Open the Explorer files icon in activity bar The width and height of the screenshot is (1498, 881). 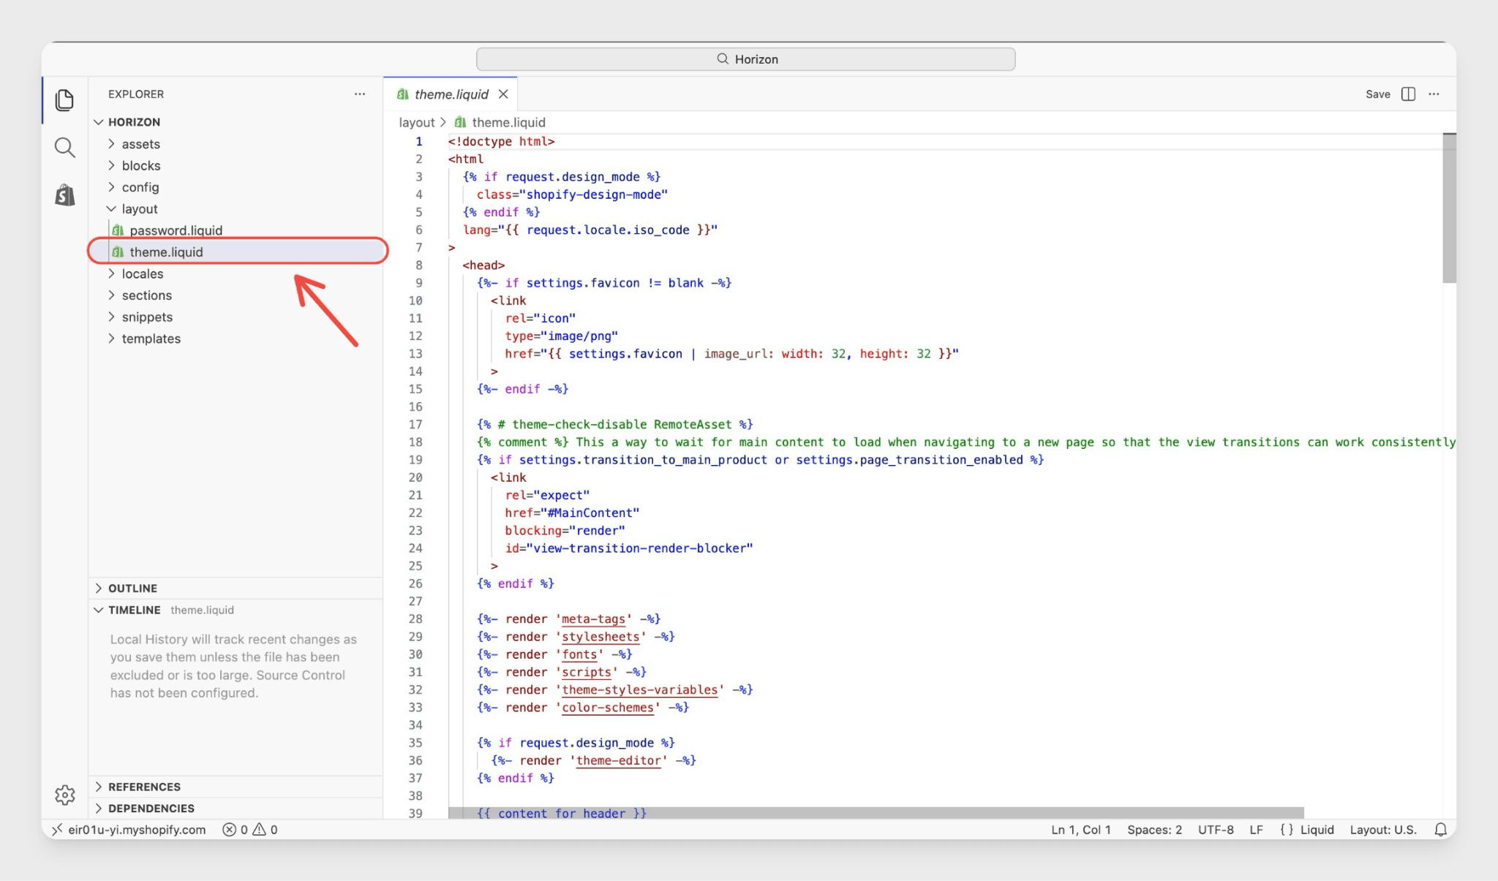64,99
